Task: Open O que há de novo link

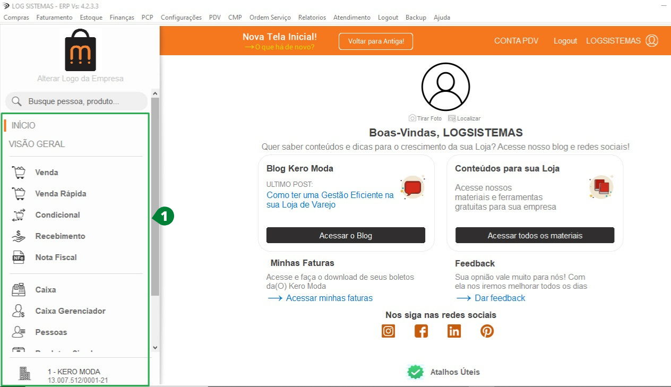Action: point(280,47)
